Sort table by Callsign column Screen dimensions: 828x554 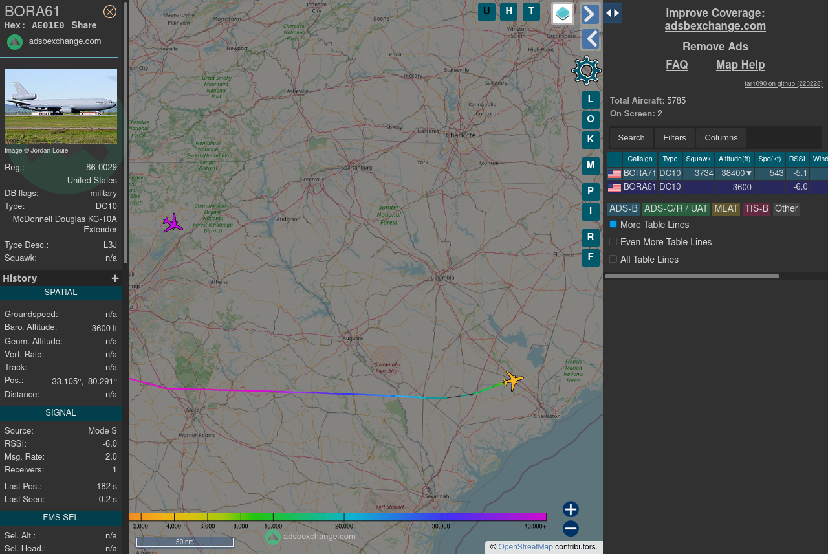coord(640,159)
